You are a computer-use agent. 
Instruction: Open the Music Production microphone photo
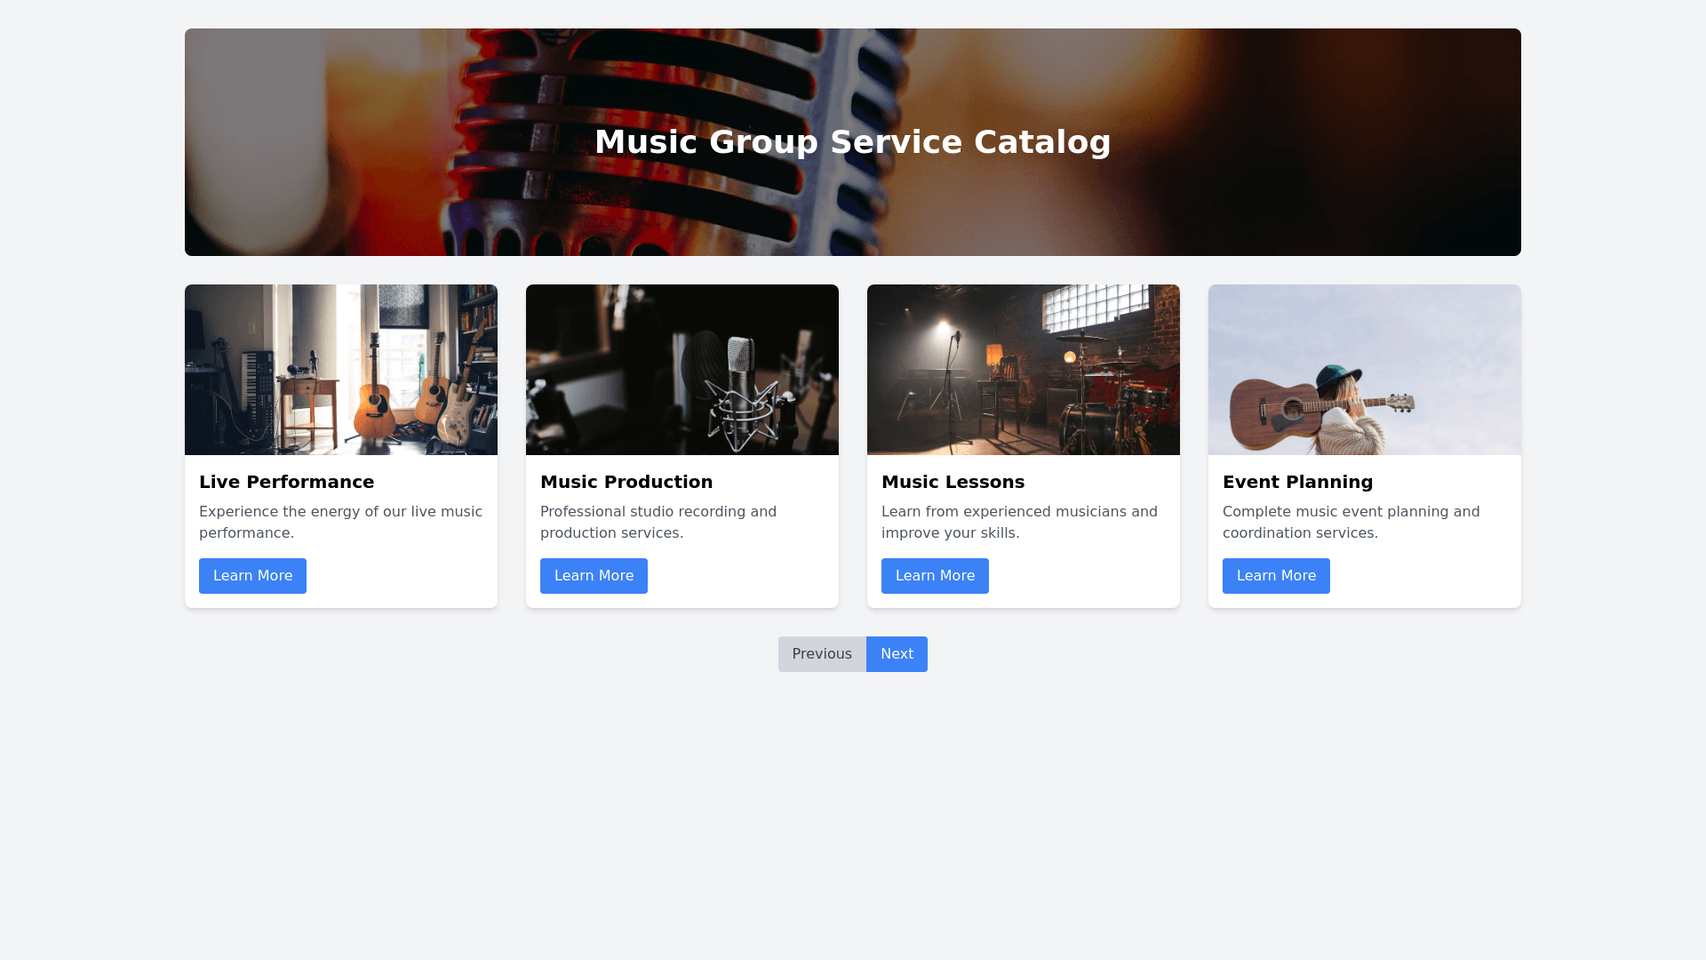pyautogui.click(x=682, y=370)
